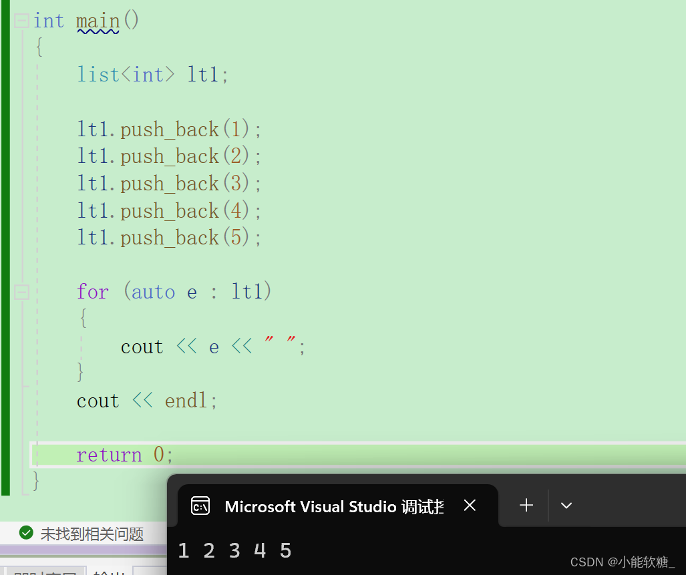Open the terminal profile dropdown chevron

566,506
